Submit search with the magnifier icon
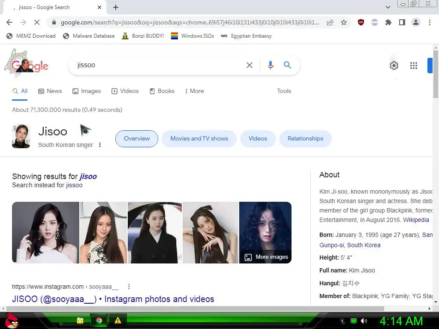The width and height of the screenshot is (439, 329). tap(287, 65)
